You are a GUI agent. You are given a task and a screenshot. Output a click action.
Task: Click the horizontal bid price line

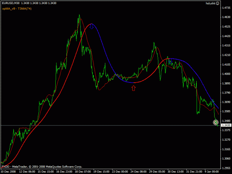(111, 125)
